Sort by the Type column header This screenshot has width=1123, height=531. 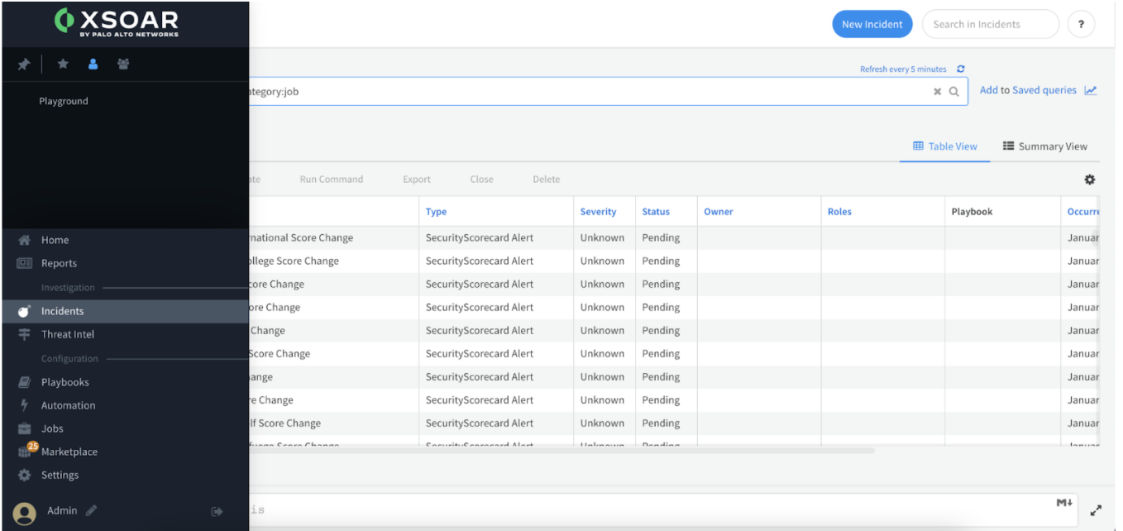pyautogui.click(x=437, y=212)
